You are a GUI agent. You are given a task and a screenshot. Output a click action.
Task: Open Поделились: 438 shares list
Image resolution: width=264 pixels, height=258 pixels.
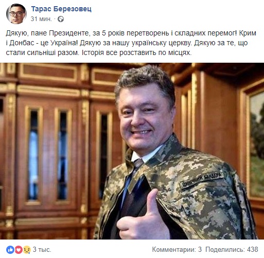pos(232,250)
